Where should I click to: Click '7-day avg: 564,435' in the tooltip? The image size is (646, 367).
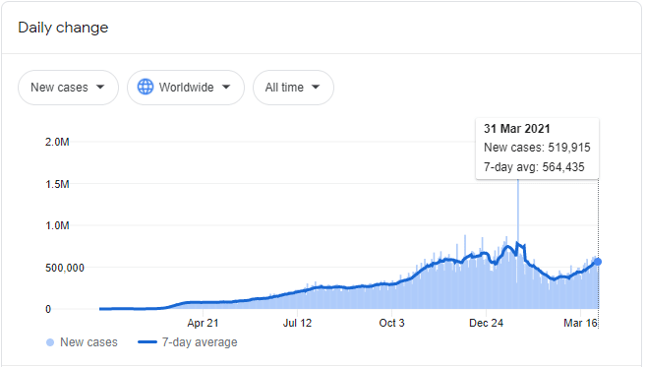(534, 167)
